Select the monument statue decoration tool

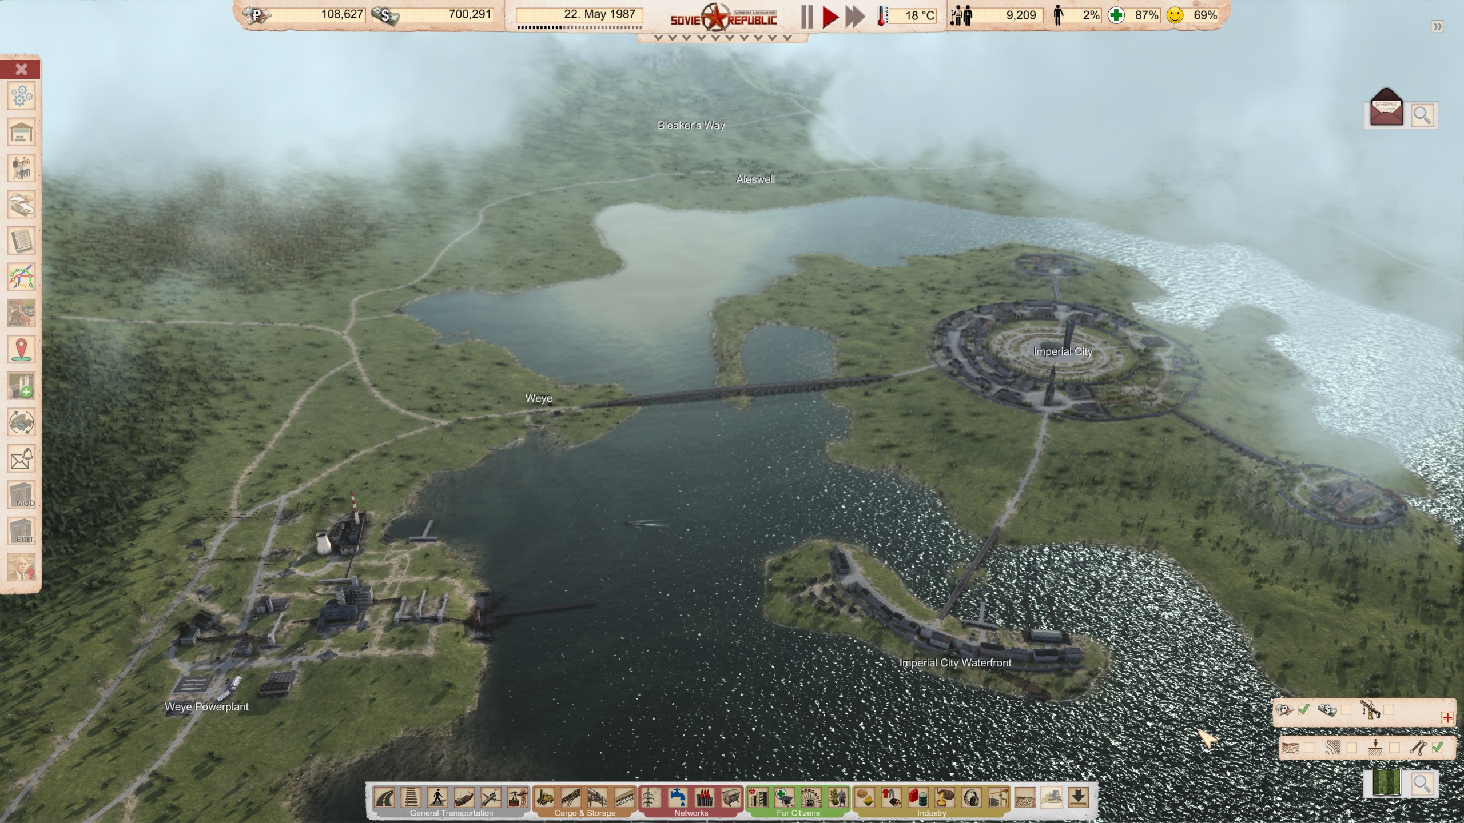coord(838,797)
